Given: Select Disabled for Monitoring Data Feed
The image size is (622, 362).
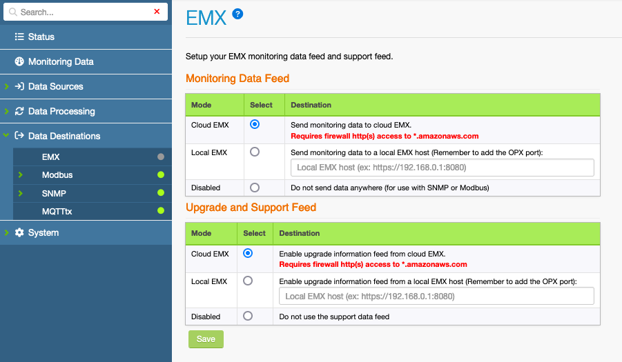Looking at the screenshot, I should (255, 188).
